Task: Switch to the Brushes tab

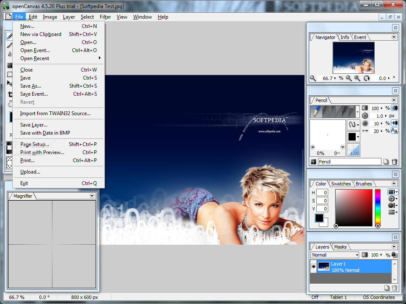Action: (x=364, y=184)
